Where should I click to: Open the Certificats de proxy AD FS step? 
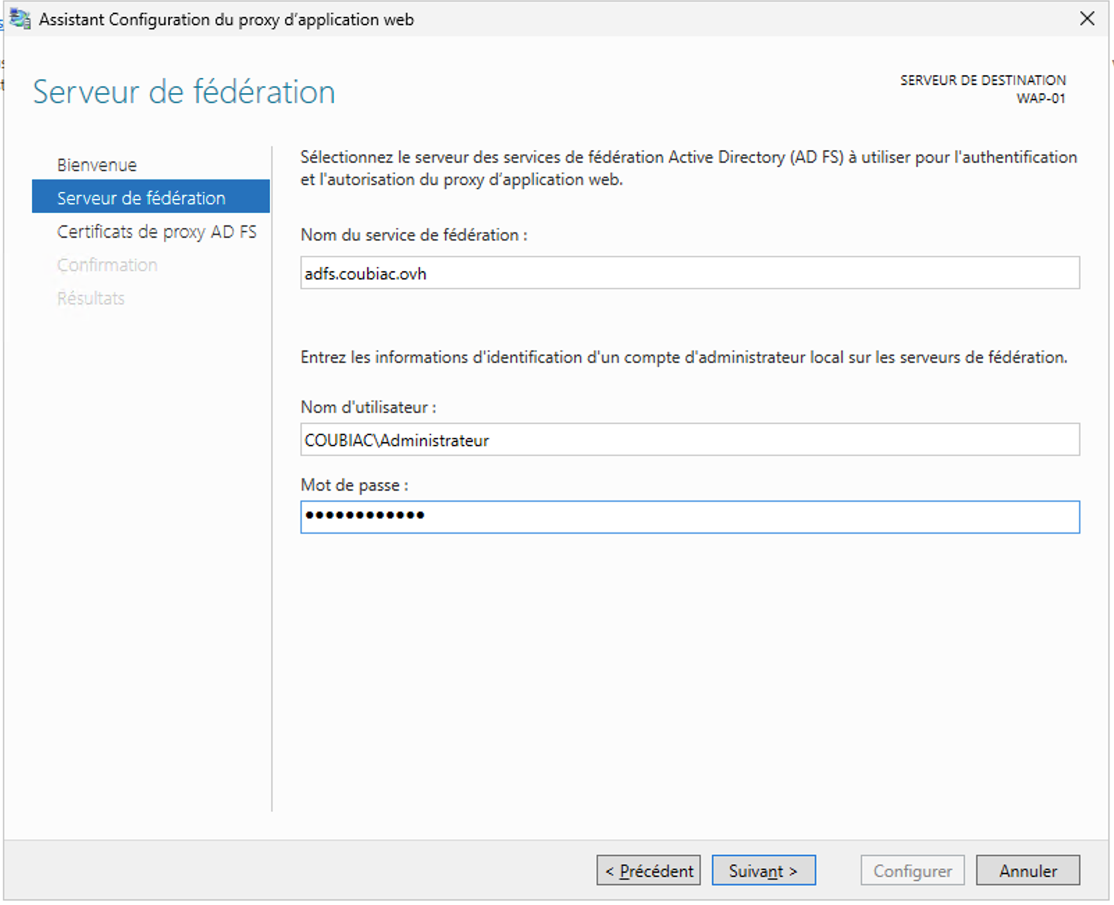pyautogui.click(x=156, y=231)
